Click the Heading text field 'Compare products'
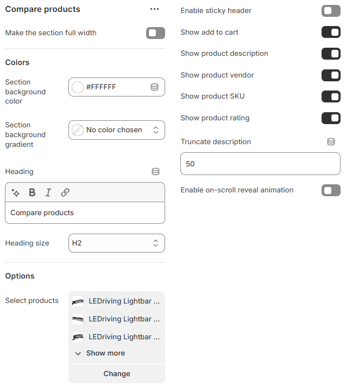Image resolution: width=346 pixels, height=387 pixels. coord(85,213)
